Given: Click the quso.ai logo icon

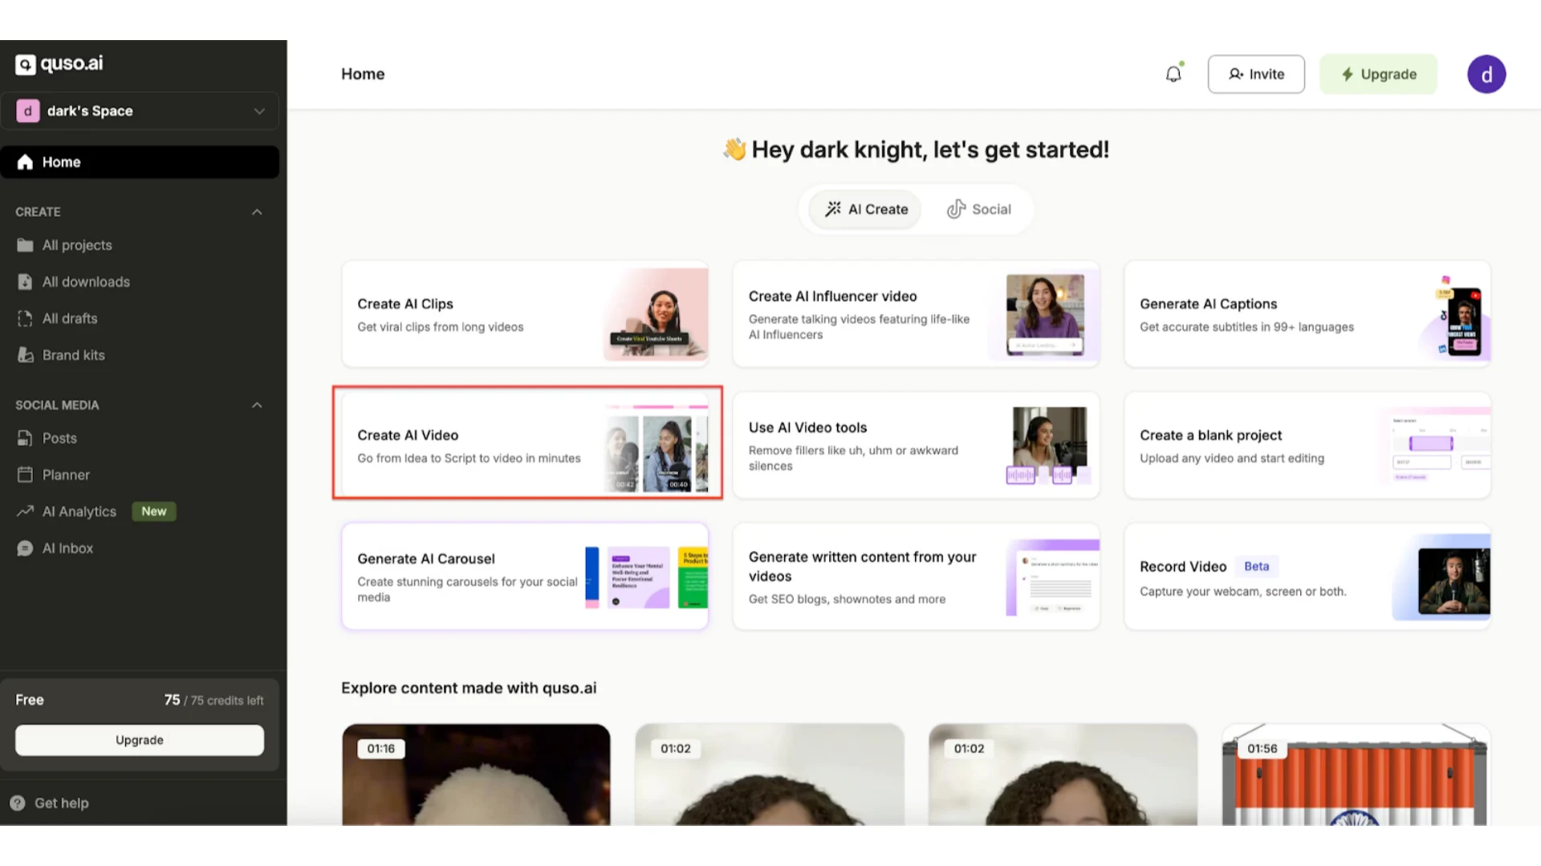Looking at the screenshot, I should coord(26,64).
